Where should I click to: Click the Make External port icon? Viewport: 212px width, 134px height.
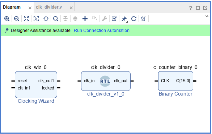pyautogui.click(x=95, y=18)
